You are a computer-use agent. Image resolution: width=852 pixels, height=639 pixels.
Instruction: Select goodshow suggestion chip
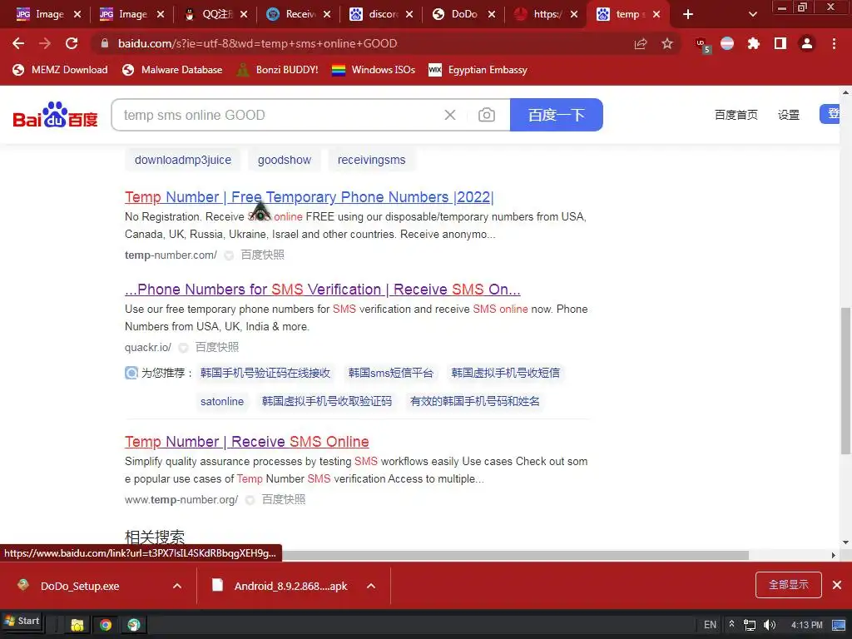tap(285, 160)
